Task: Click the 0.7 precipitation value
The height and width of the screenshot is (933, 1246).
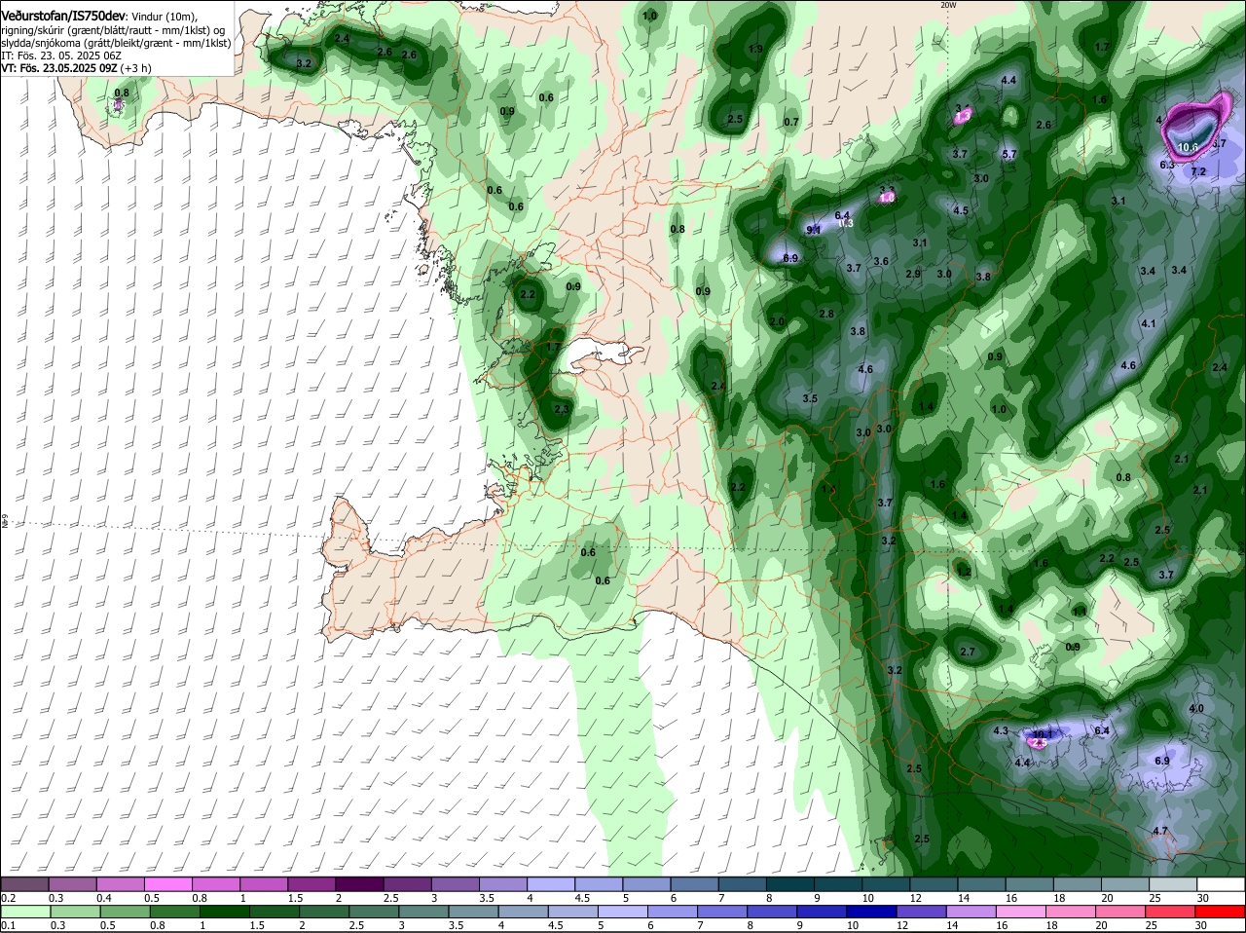Action: (x=790, y=122)
